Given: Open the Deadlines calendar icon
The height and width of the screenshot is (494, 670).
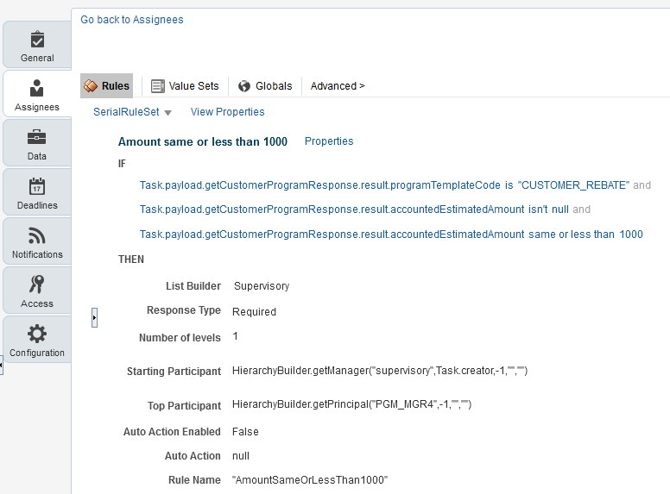Looking at the screenshot, I should pos(37,186).
